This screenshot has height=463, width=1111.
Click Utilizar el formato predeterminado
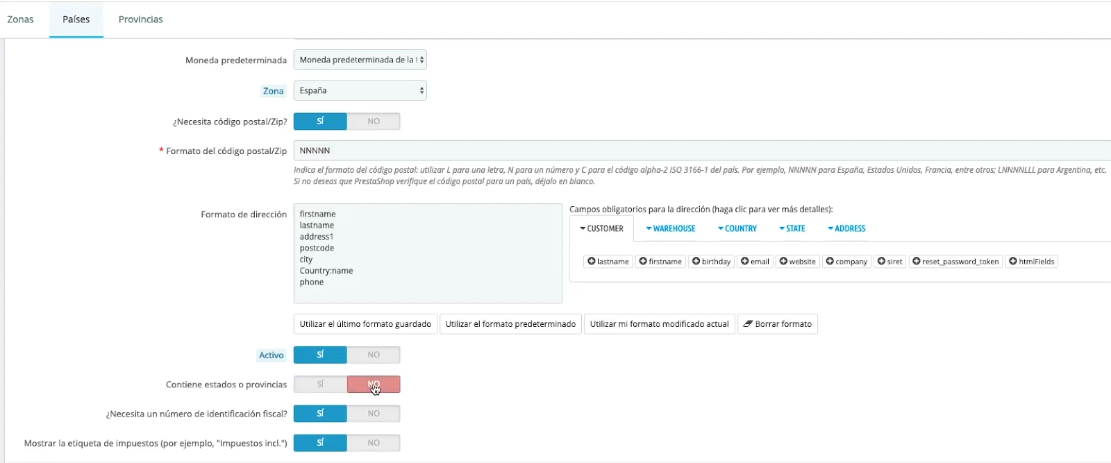[510, 324]
